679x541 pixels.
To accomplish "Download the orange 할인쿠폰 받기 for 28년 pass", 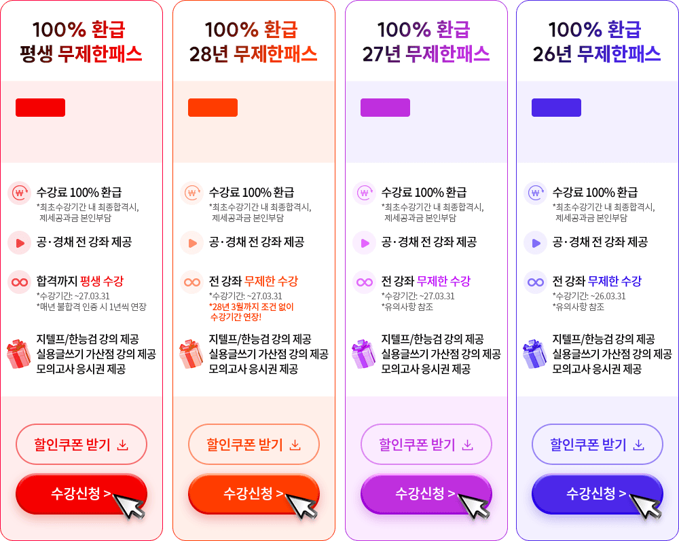I will pos(253,445).
